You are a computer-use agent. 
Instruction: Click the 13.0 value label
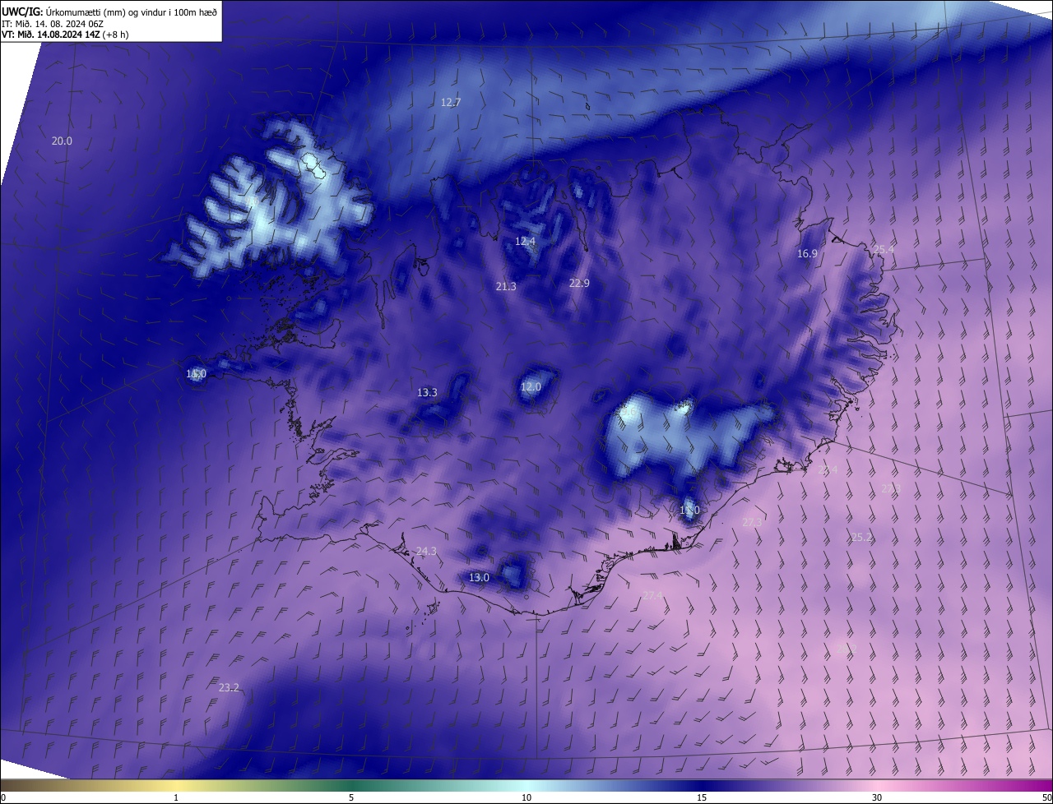479,577
